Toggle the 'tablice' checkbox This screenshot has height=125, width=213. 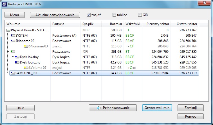point(115,15)
